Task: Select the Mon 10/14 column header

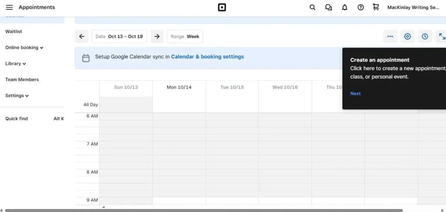Action: pyautogui.click(x=179, y=87)
